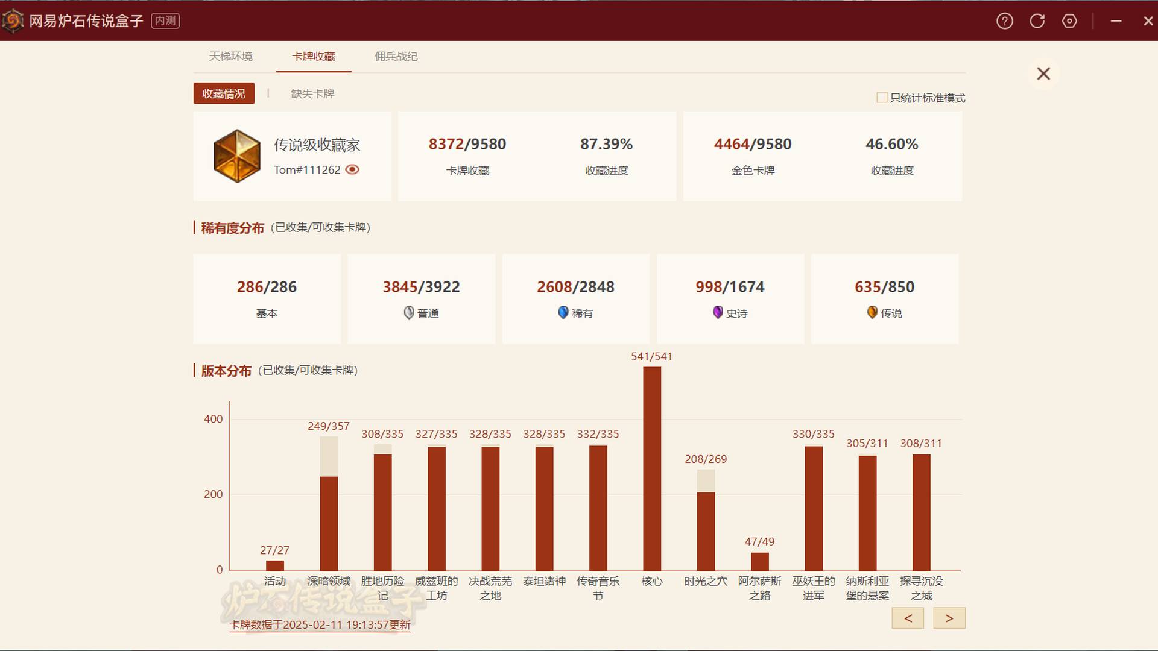Click the 46.60% golden progress value
This screenshot has height=651, width=1158.
[892, 144]
